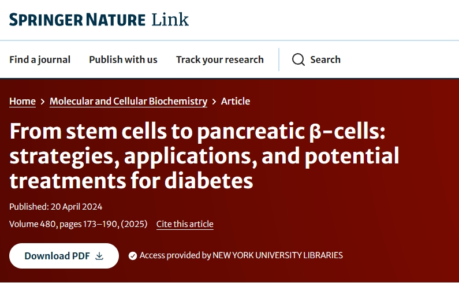
Task: Click the Springer Nature wordmark in the logo
Action: pyautogui.click(x=77, y=20)
